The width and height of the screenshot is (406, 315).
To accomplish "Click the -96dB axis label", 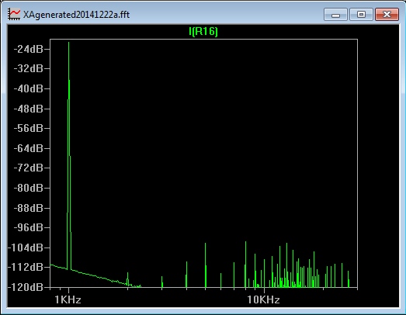I will (x=28, y=227).
